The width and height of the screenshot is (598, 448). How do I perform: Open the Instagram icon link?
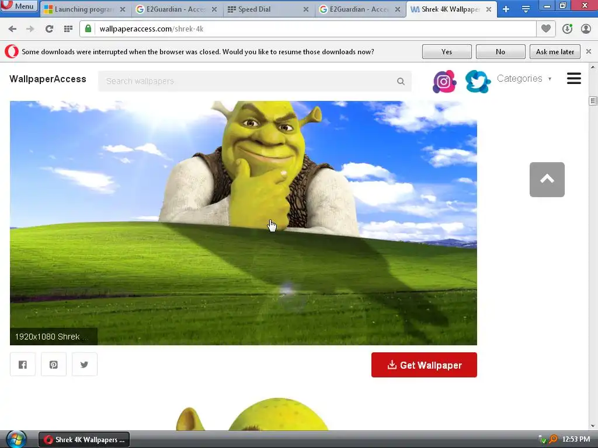point(444,81)
